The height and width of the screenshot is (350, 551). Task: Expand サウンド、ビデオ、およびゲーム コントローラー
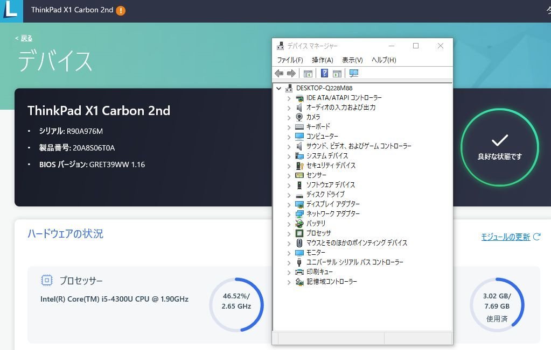coord(289,147)
